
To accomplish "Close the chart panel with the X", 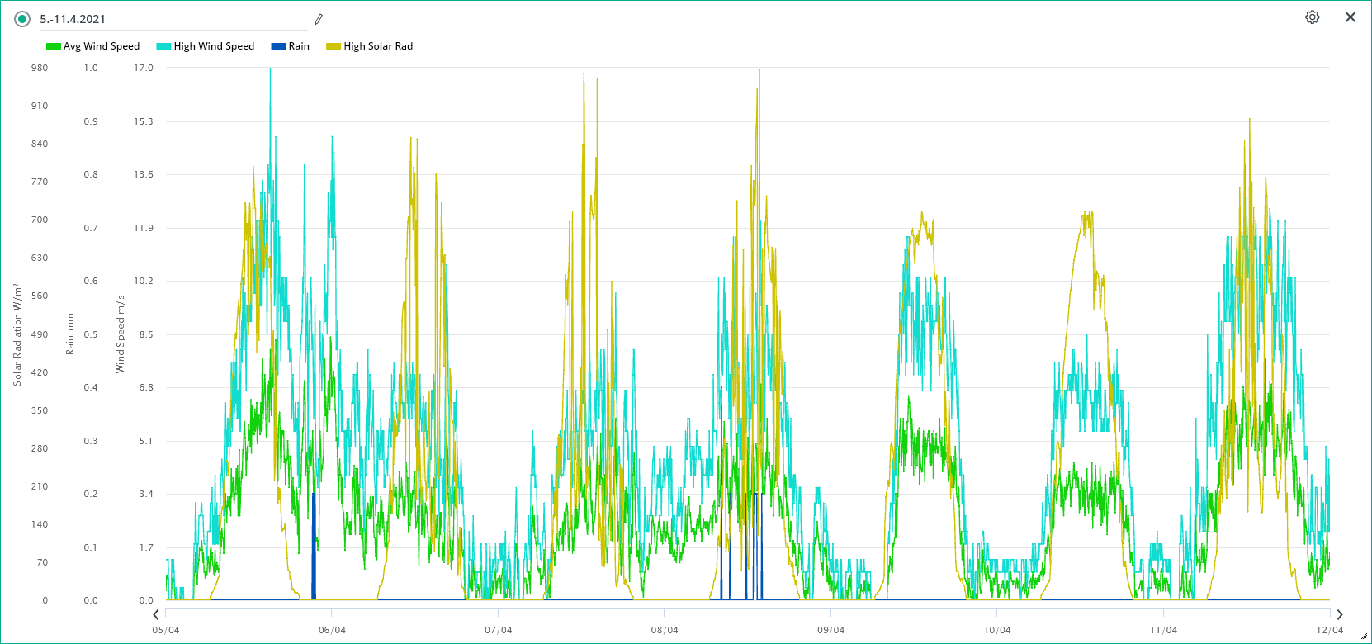I will point(1351,17).
